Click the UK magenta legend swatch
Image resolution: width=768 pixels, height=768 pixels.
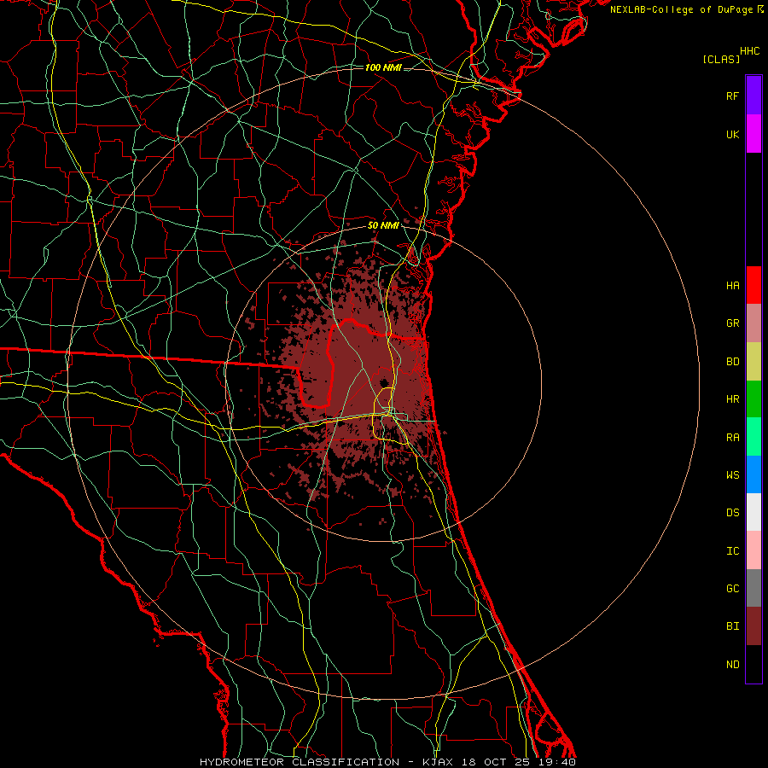[753, 134]
